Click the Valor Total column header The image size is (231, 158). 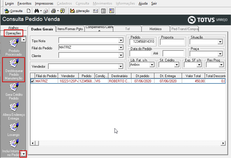[x=193, y=76]
